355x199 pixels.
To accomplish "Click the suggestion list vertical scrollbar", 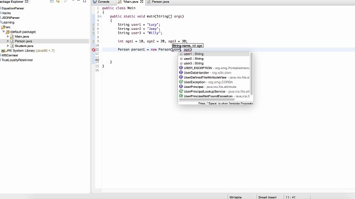I will 251,74.
